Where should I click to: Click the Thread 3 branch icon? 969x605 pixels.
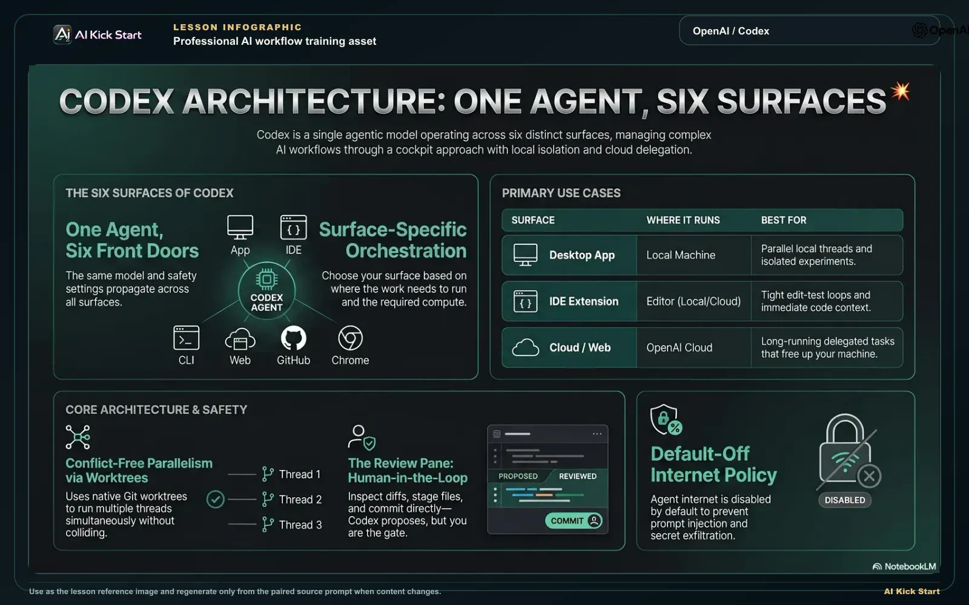(268, 524)
